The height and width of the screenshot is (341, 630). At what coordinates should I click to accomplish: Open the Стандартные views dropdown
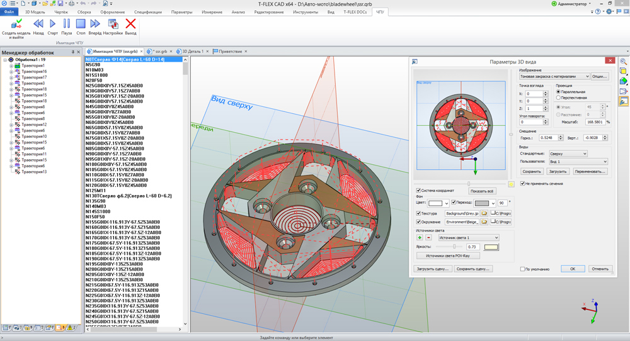coord(568,154)
